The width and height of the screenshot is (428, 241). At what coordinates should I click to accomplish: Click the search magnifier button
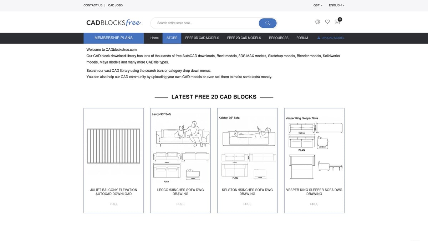coord(267,23)
